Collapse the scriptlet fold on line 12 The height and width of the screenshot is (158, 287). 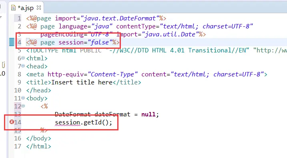(x=23, y=106)
